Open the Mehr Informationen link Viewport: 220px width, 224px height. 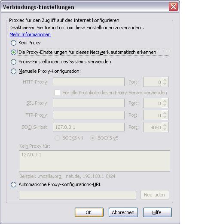[x=30, y=34]
